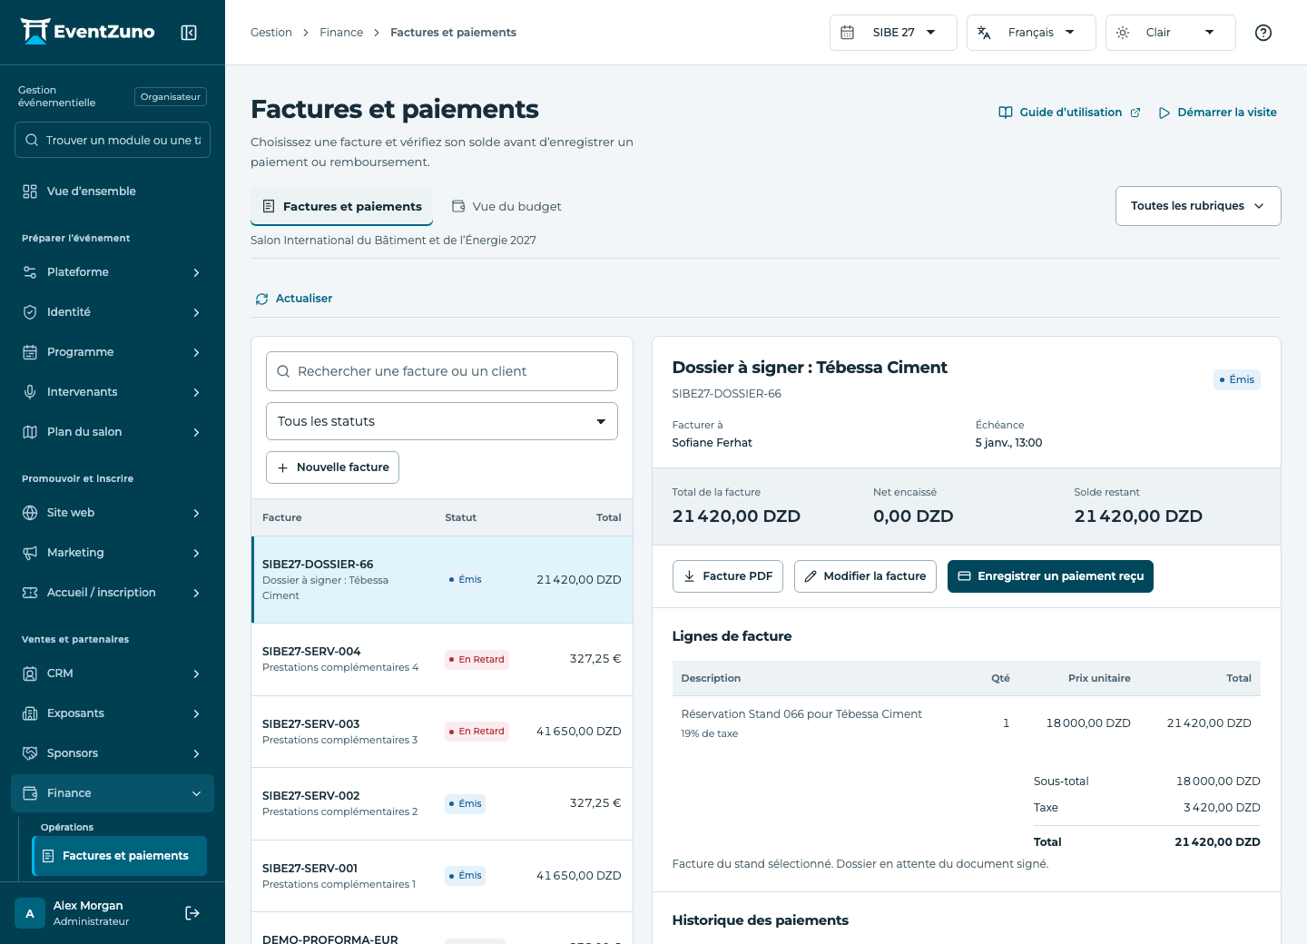Select invoice SIBE27-SERV-002 row
This screenshot has height=944, width=1307.
click(x=442, y=803)
